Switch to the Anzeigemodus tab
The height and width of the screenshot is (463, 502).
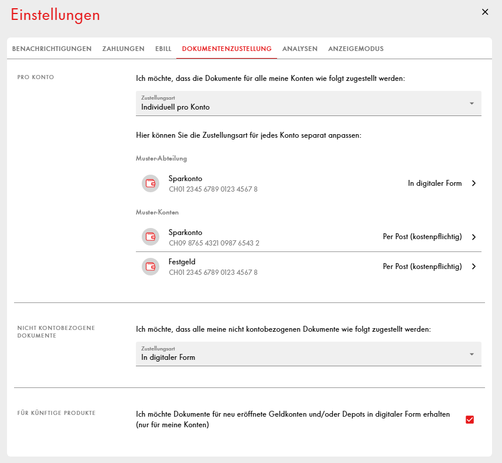click(x=356, y=49)
